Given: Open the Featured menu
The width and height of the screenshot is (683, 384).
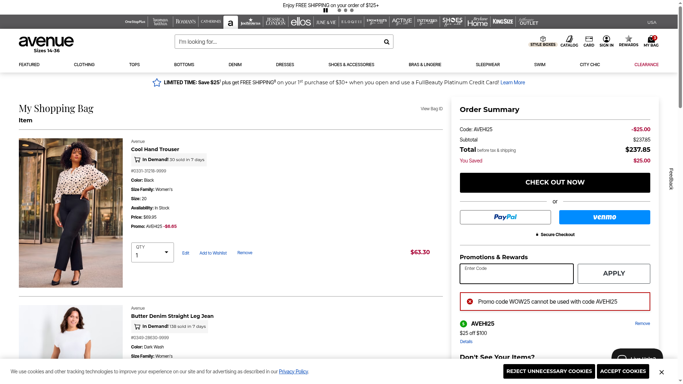Looking at the screenshot, I should tap(29, 65).
